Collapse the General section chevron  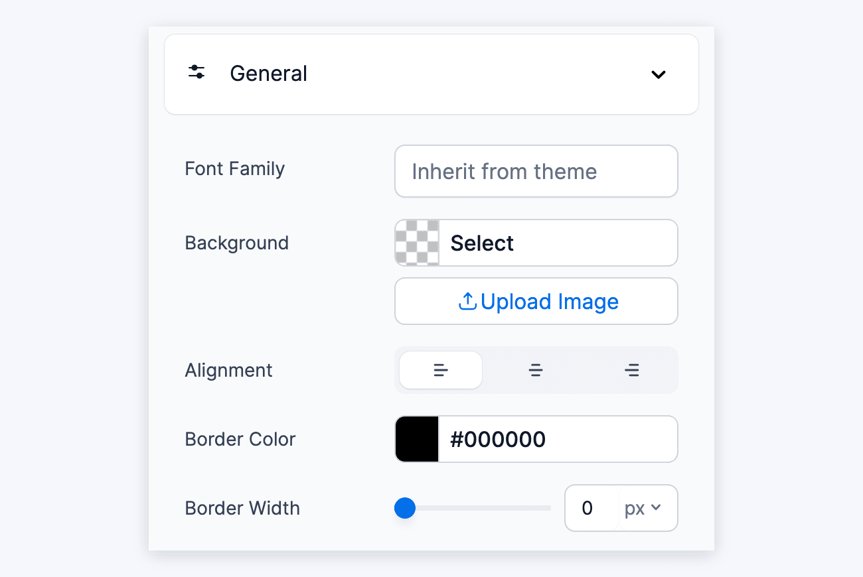(658, 74)
